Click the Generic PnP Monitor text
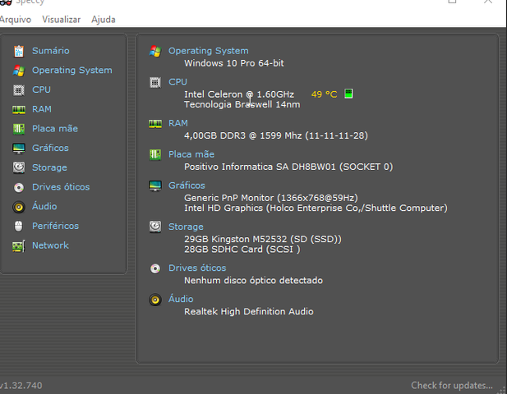 click(x=271, y=198)
